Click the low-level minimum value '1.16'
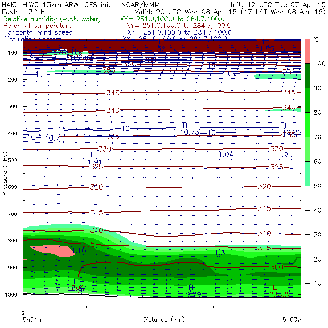The height and width of the screenshot is (328, 328). [78, 250]
